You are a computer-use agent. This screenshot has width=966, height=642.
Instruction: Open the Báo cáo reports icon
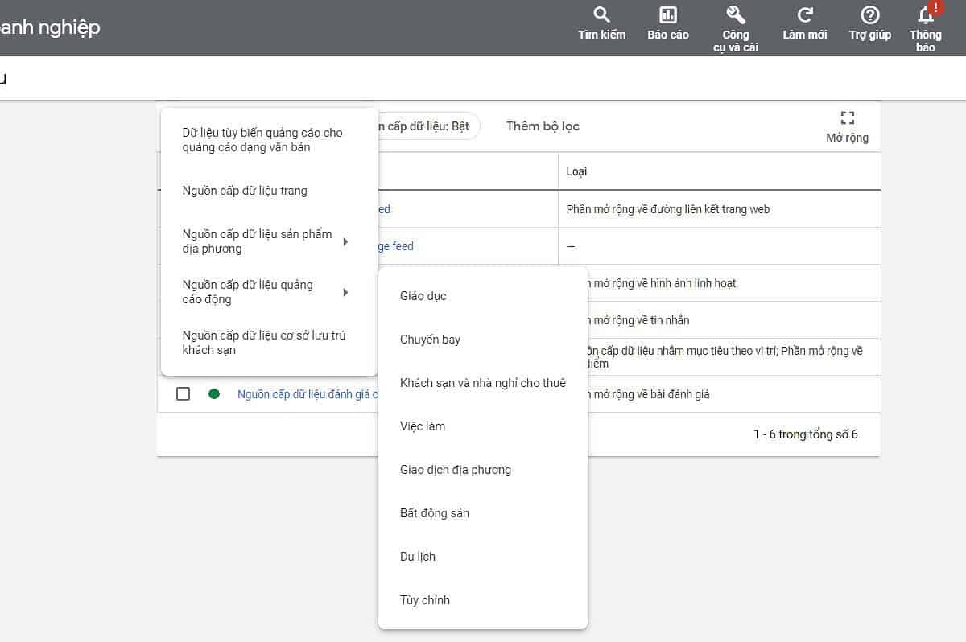pyautogui.click(x=667, y=15)
